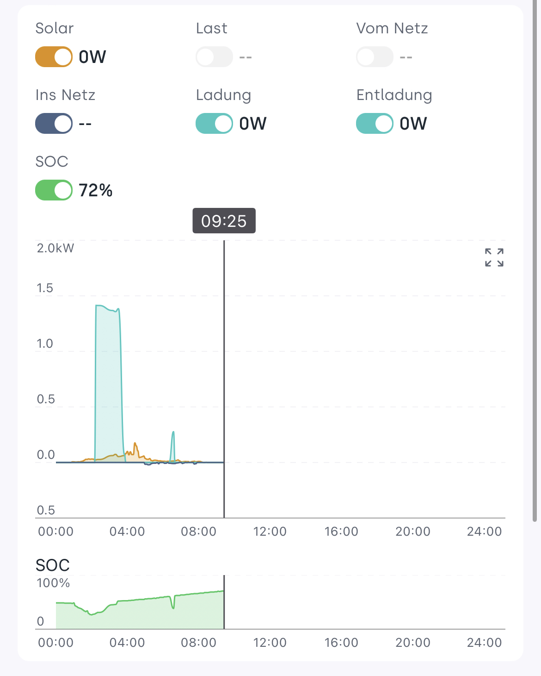The image size is (541, 676).
Task: Click the 16:00 label on the SOC chart axis
Action: coord(341,643)
